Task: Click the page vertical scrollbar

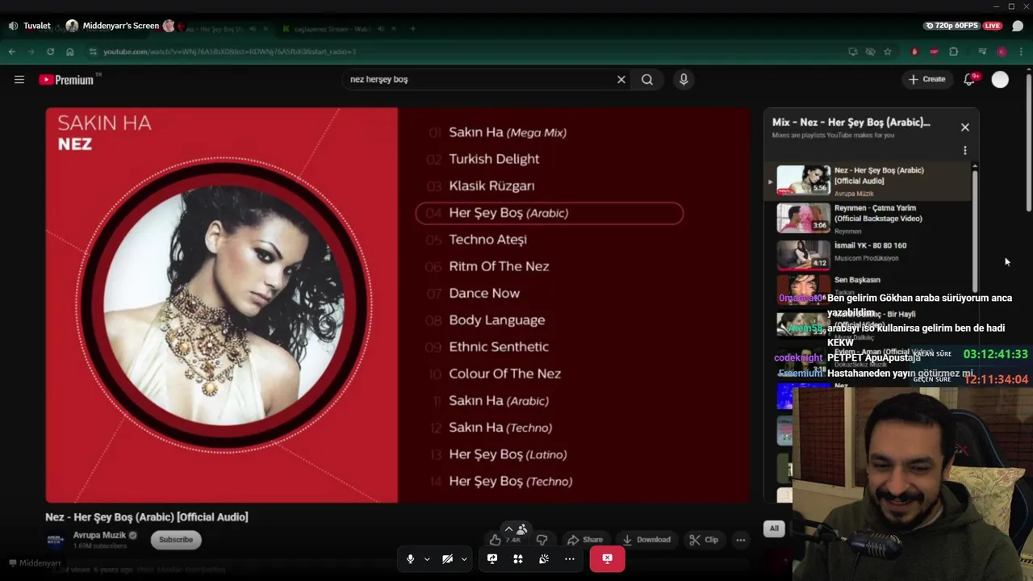Action: coord(1029,141)
